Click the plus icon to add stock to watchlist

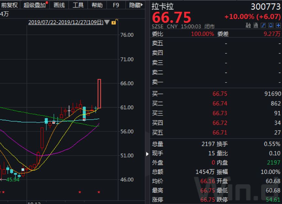click(278, 25)
